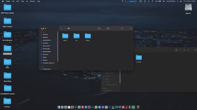197x110 pixels.
Task: Go back in the EFI Finder window
Action: pos(62,28)
